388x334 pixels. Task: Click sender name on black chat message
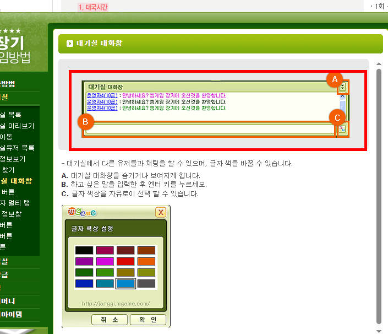point(102,102)
